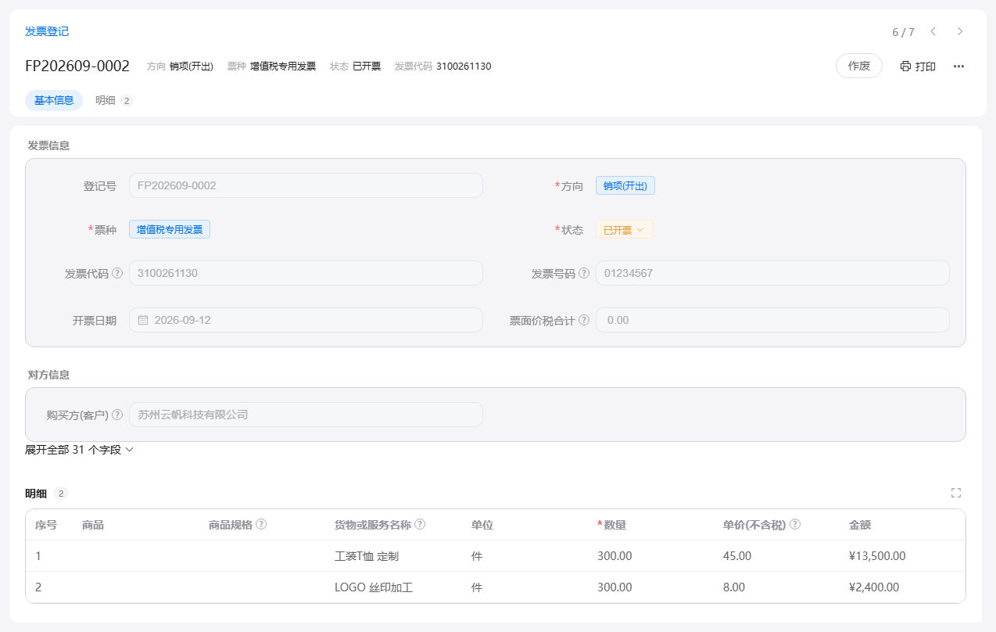This screenshot has height=632, width=996.
Task: Click the 单位 column header
Action: [x=482, y=525]
